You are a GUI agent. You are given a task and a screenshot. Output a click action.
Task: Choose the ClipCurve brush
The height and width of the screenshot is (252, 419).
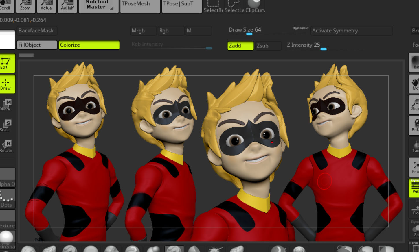255,6
